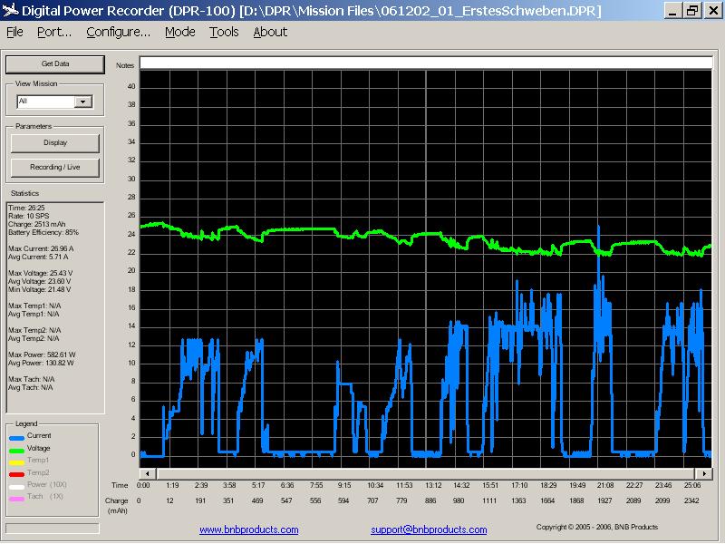725x544 pixels.
Task: Open the support@bnbproducts.com email link
Action: click(429, 529)
